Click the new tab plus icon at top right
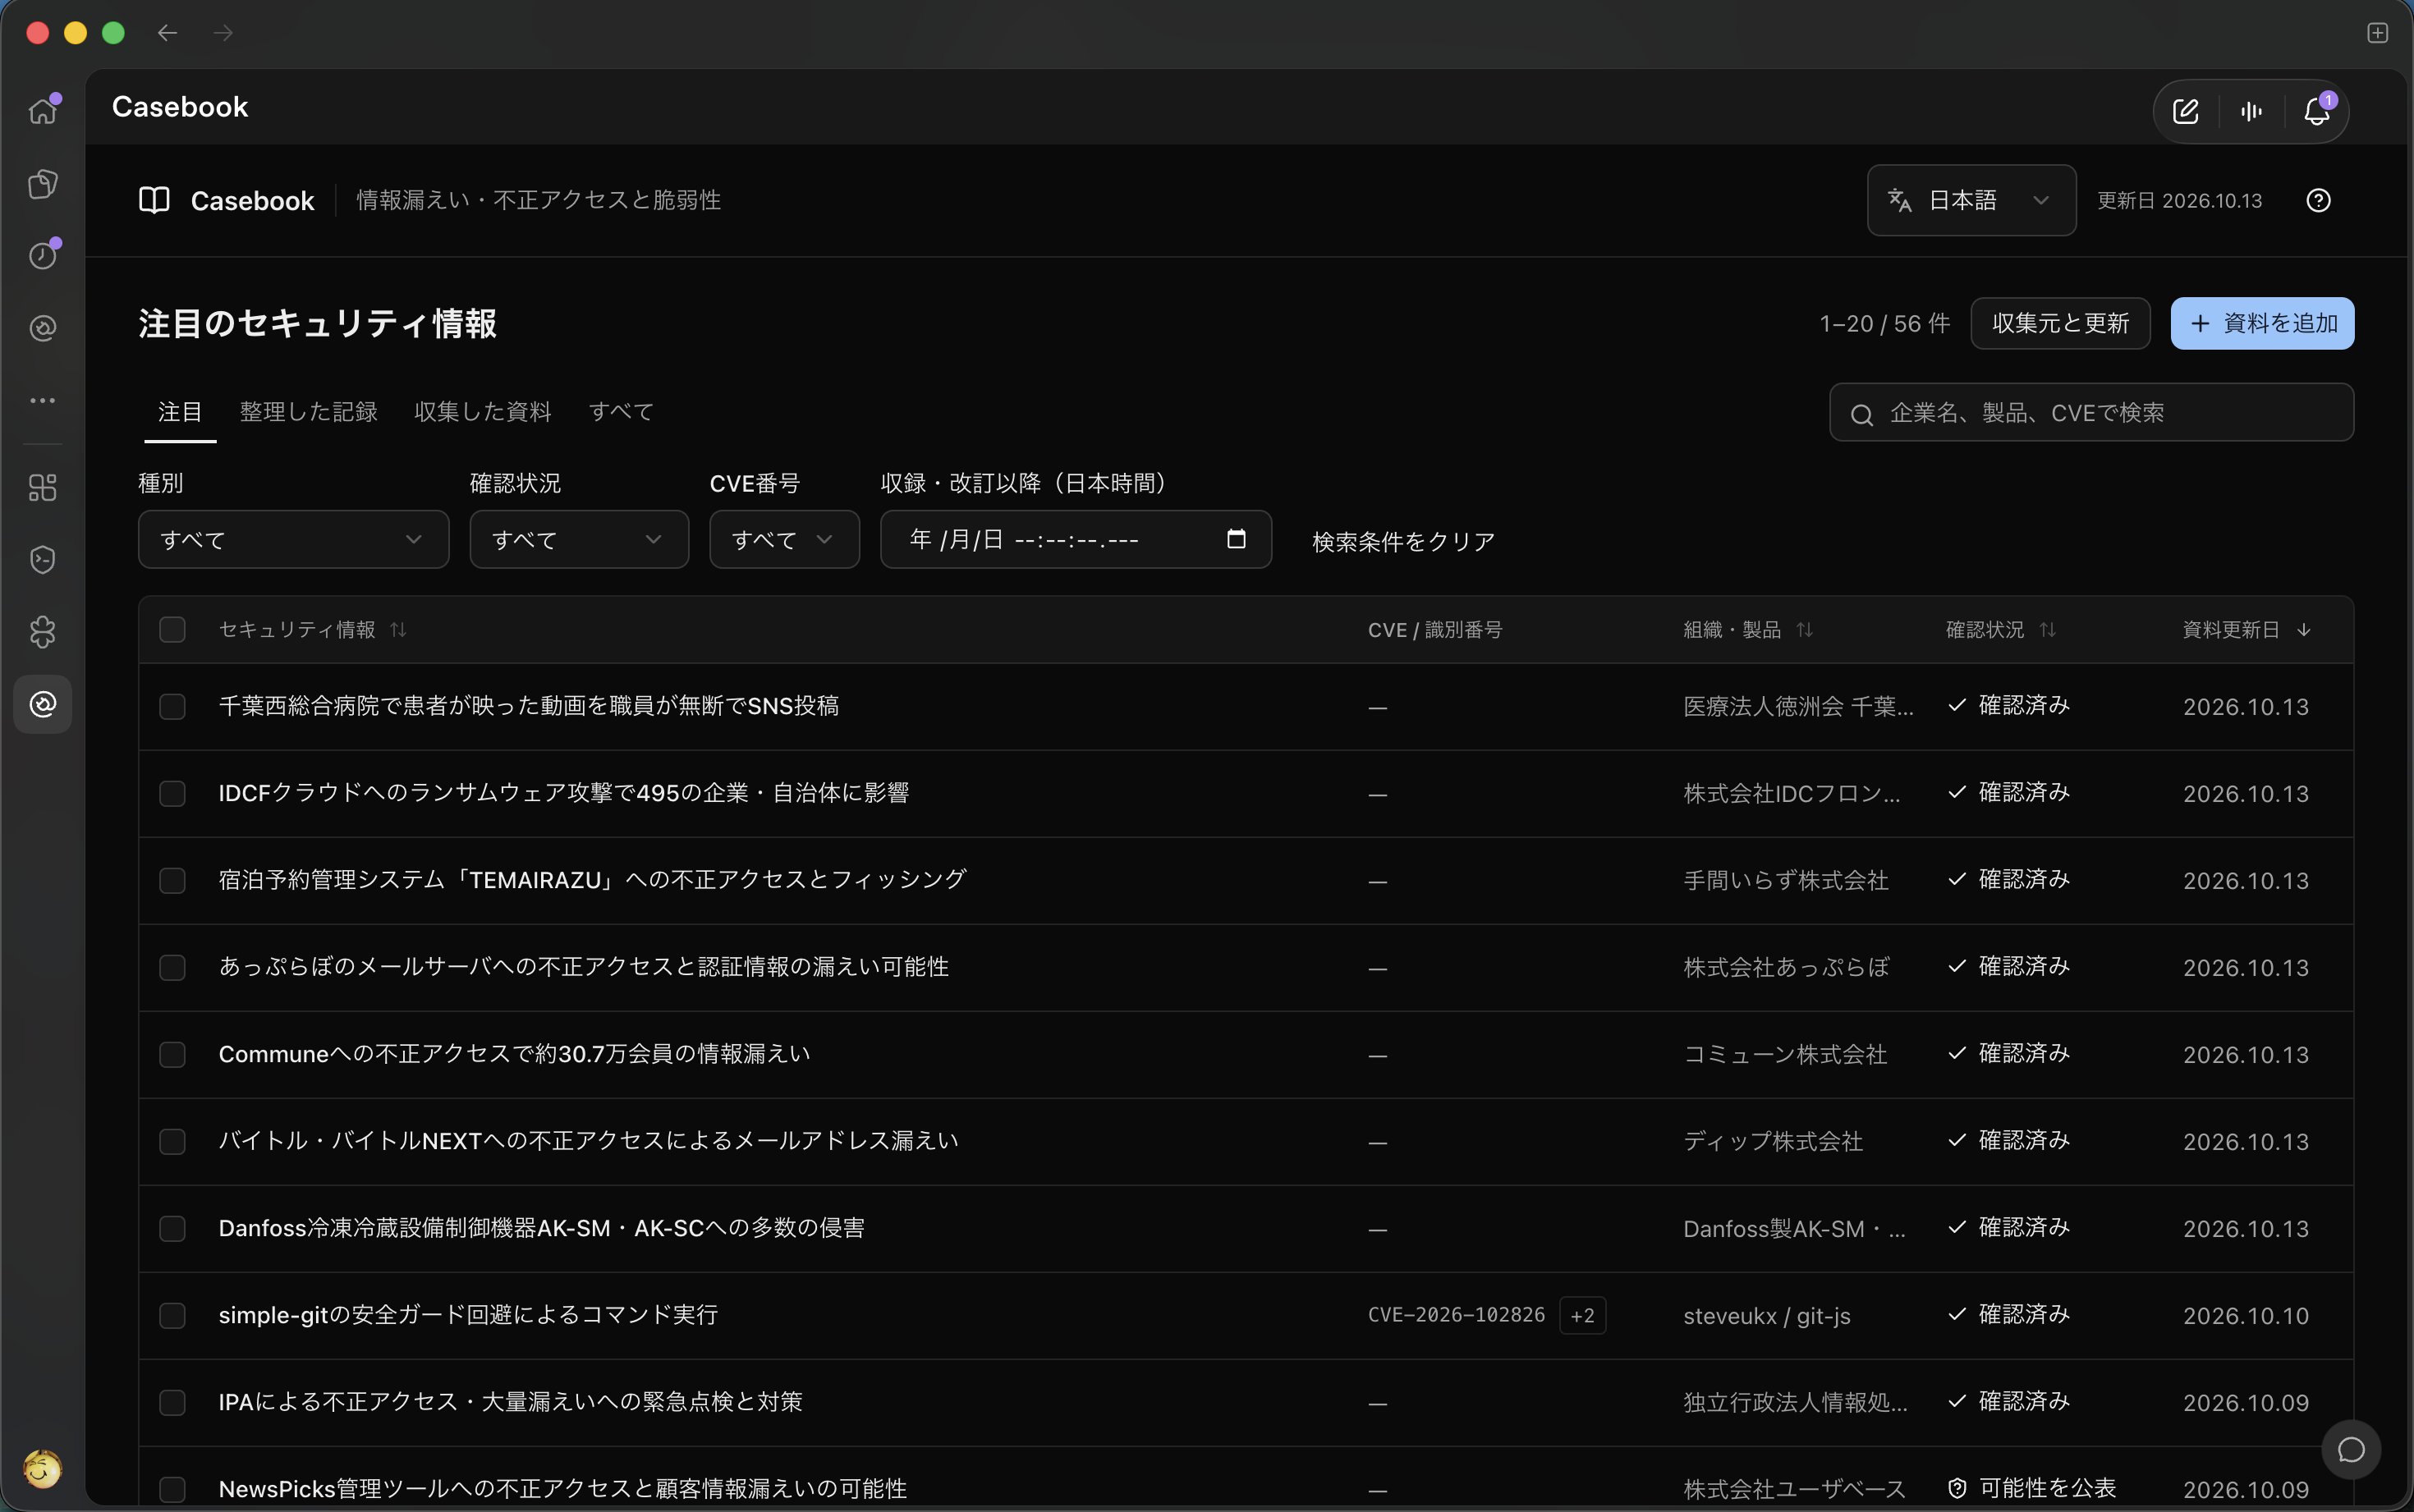 coord(2378,33)
